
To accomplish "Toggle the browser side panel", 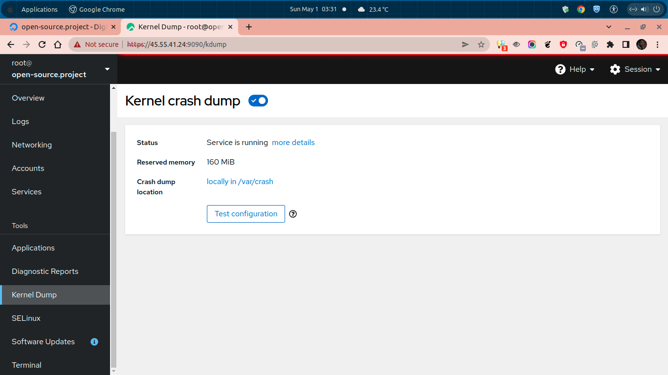I will 625,44.
